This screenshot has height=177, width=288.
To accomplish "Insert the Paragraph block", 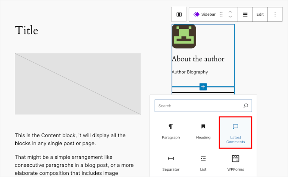I will [171, 131].
